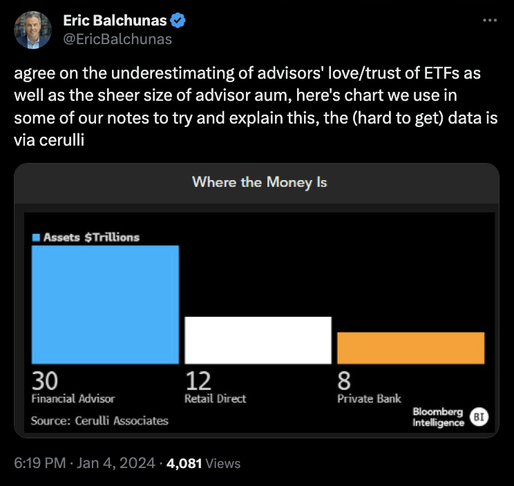Click the Eric Balchunas display name
Viewport: 514px width, 486px height.
(115, 21)
